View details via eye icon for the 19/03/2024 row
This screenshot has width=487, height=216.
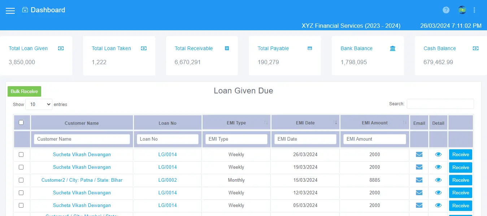pos(438,167)
